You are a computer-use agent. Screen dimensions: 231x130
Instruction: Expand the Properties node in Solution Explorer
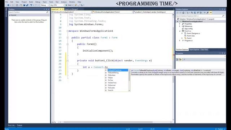[x=180, y=24]
